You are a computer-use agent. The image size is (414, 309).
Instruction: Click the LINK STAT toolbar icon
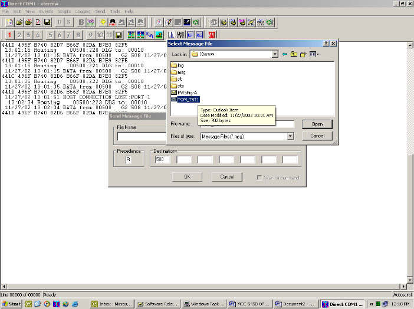[x=181, y=35]
